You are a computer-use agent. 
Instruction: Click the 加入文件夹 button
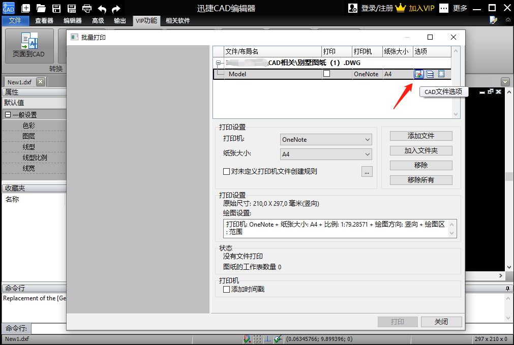[421, 150]
